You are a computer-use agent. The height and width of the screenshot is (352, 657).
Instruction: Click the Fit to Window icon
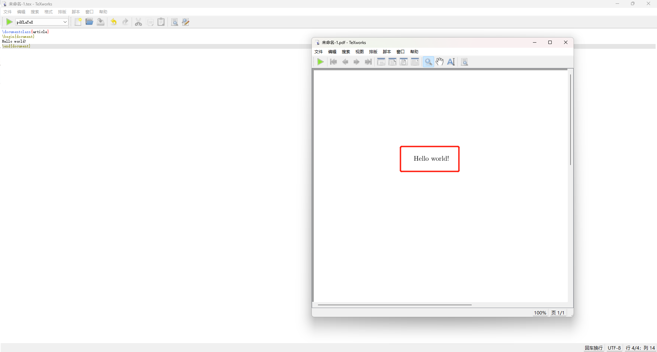point(404,62)
